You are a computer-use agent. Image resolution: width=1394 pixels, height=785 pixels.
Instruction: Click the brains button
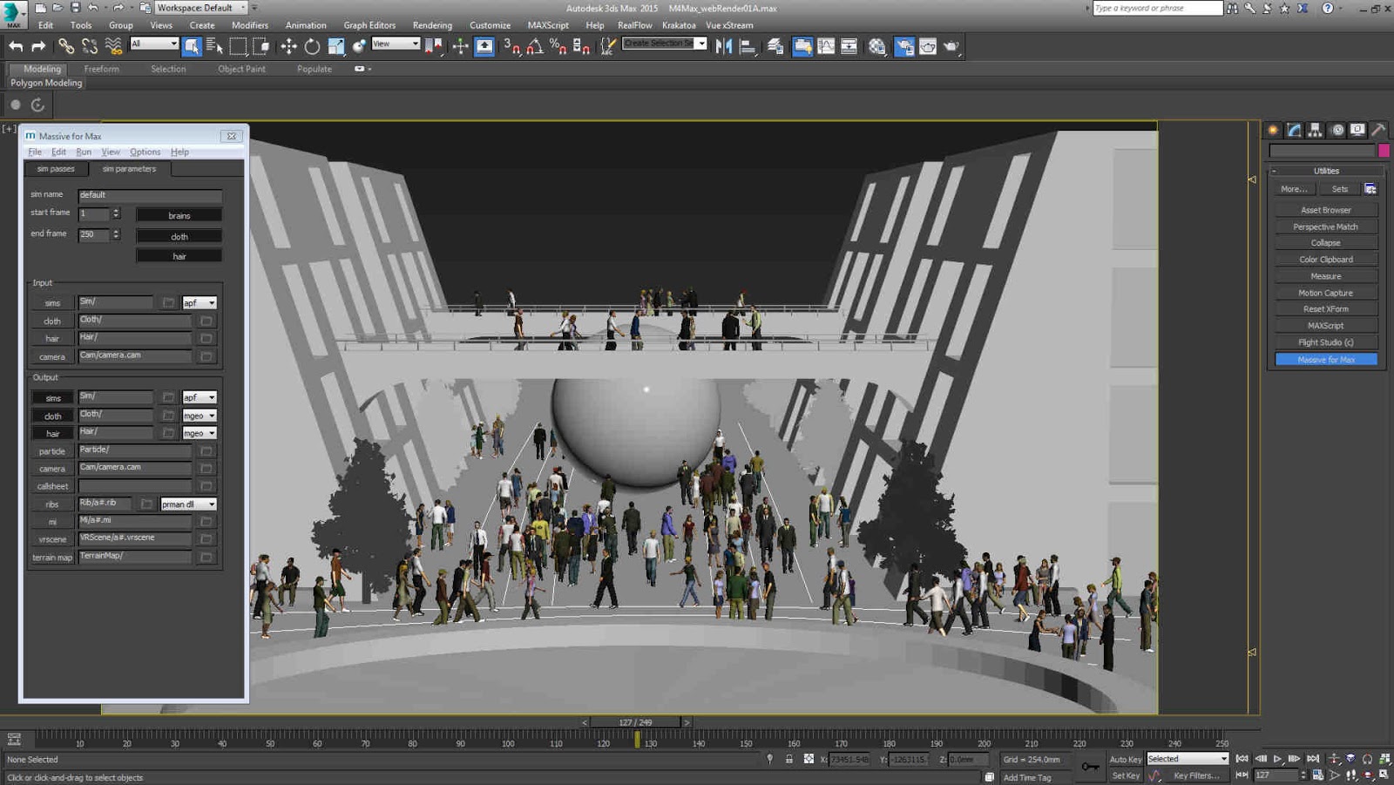pos(179,215)
